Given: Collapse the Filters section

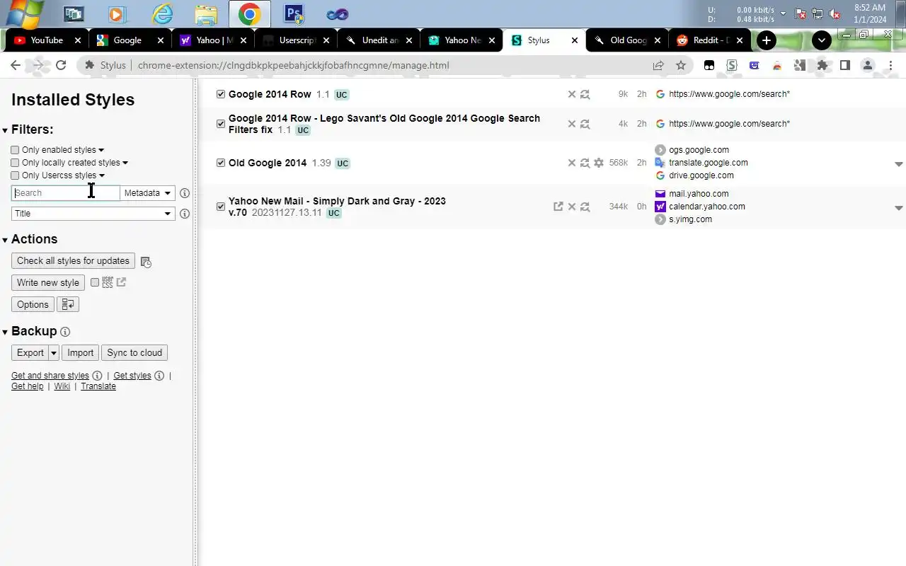Looking at the screenshot, I should pos(5,130).
